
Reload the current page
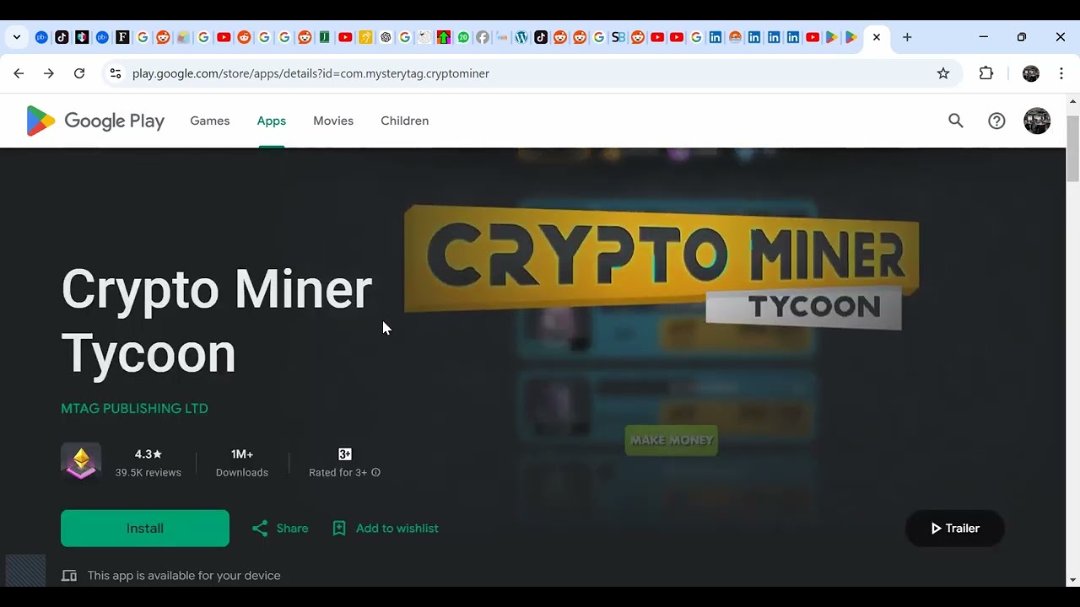click(79, 73)
